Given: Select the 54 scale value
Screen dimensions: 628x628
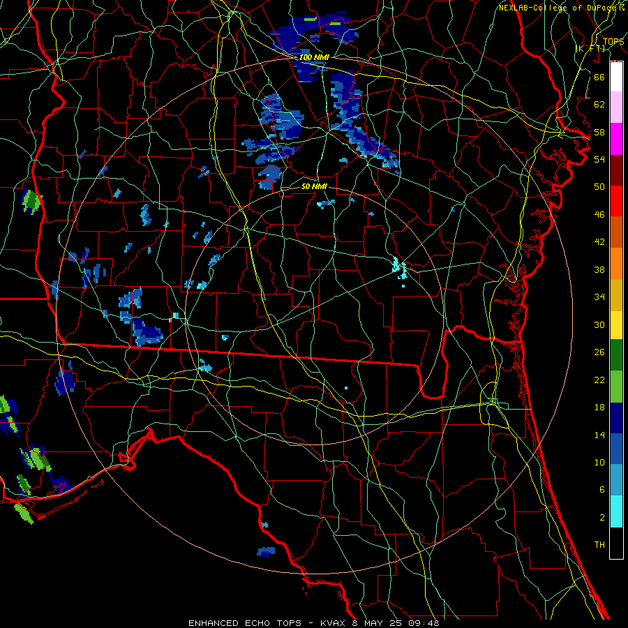Looking at the screenshot, I should [599, 159].
